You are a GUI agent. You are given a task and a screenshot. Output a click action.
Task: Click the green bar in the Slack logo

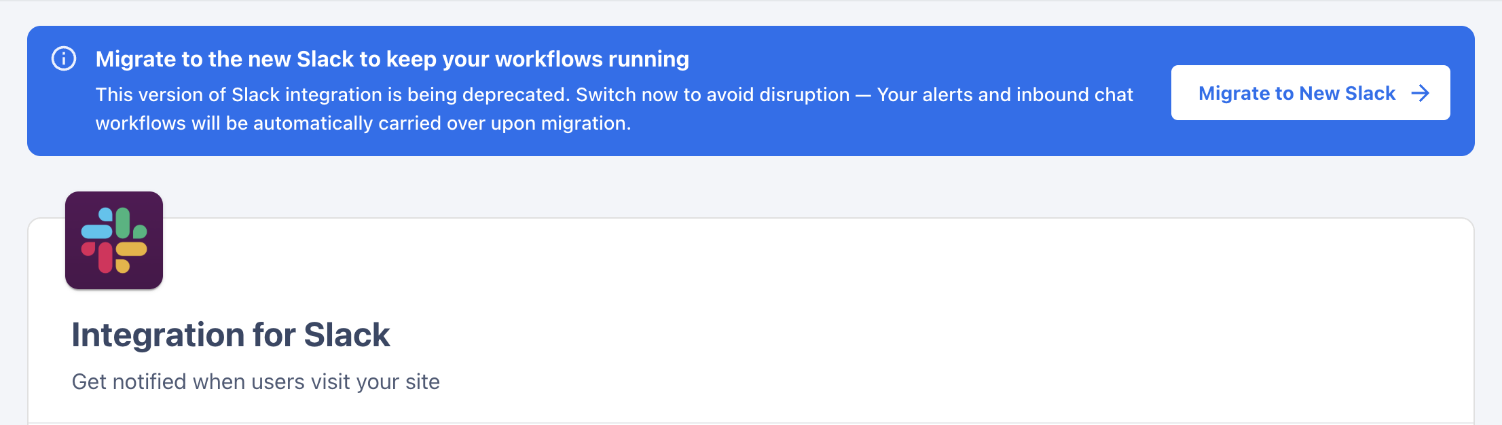(x=123, y=223)
